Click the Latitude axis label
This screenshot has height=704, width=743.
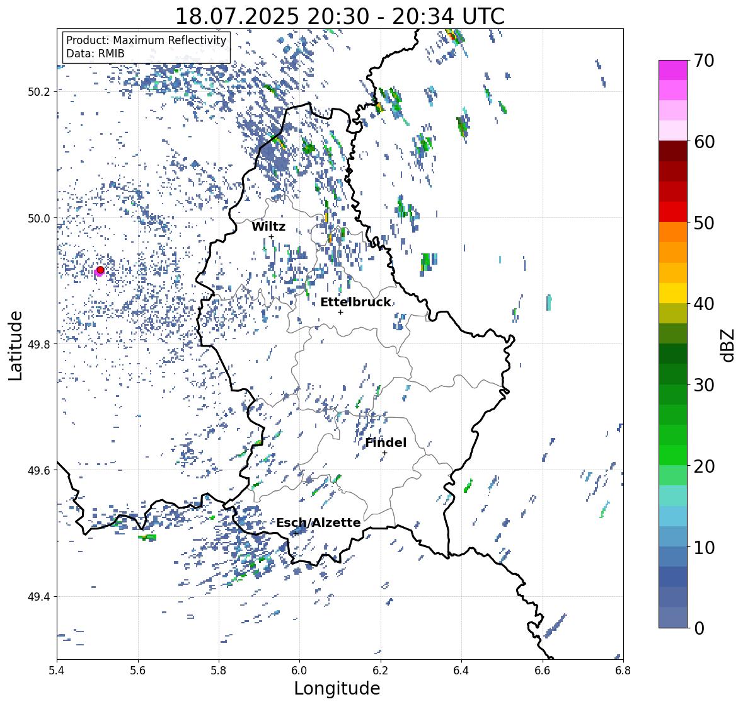[x=15, y=345]
